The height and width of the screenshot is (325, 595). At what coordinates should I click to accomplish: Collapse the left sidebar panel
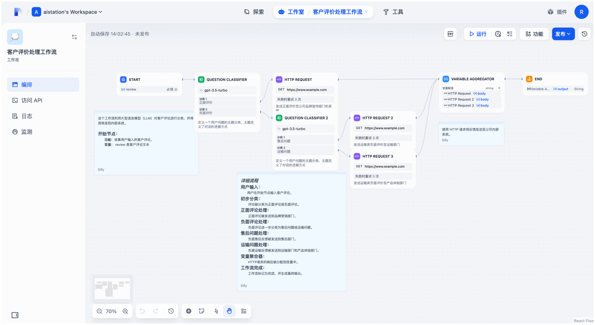(x=15, y=315)
